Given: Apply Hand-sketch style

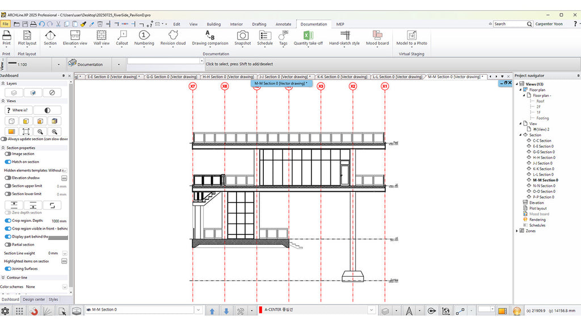Looking at the screenshot, I should click(344, 38).
